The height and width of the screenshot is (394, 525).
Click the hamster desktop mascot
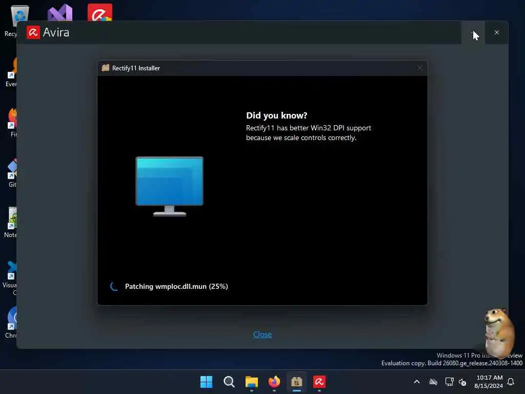(x=499, y=333)
